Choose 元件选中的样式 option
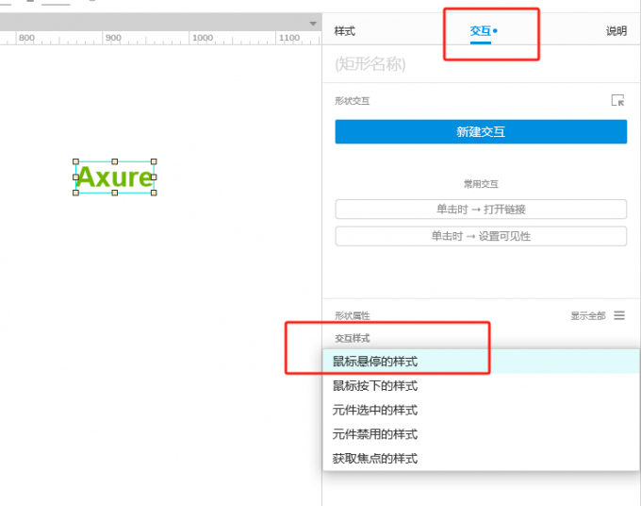The image size is (641, 506). (x=481, y=410)
